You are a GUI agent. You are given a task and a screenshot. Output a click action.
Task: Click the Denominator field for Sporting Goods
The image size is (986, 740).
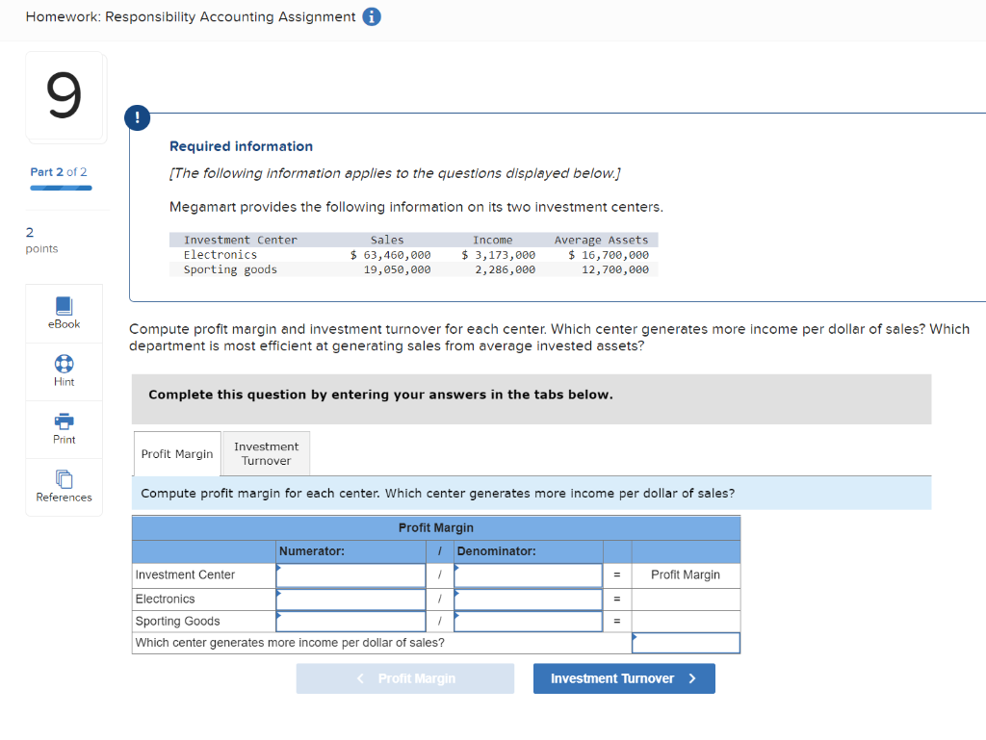pyautogui.click(x=528, y=620)
